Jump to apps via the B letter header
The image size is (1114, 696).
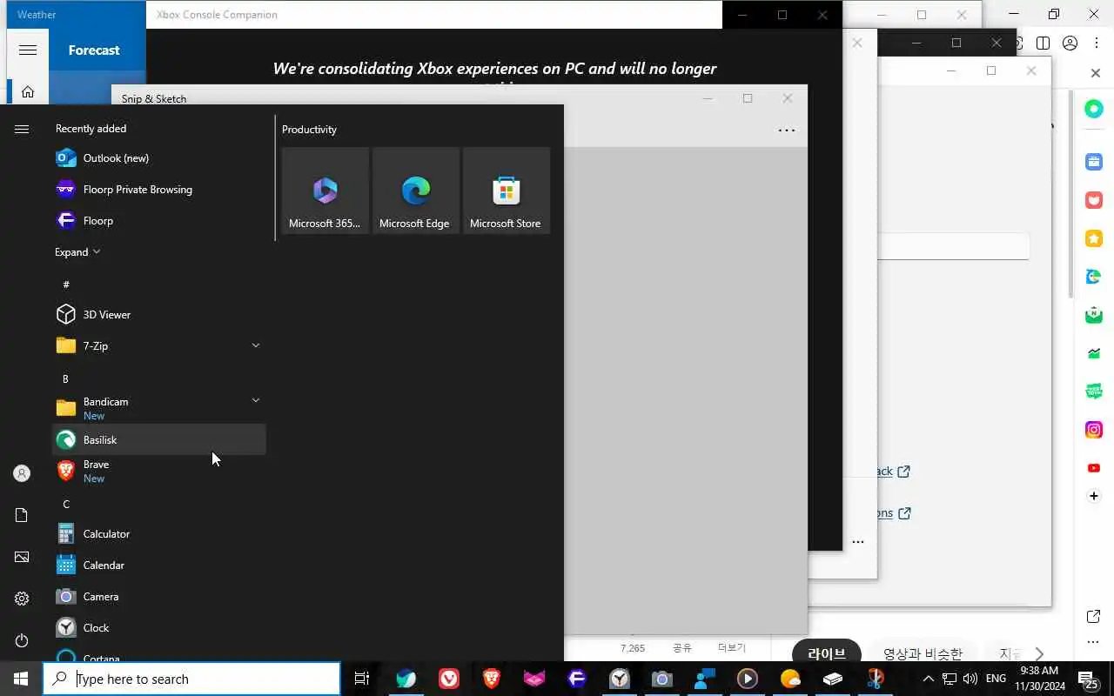[65, 379]
